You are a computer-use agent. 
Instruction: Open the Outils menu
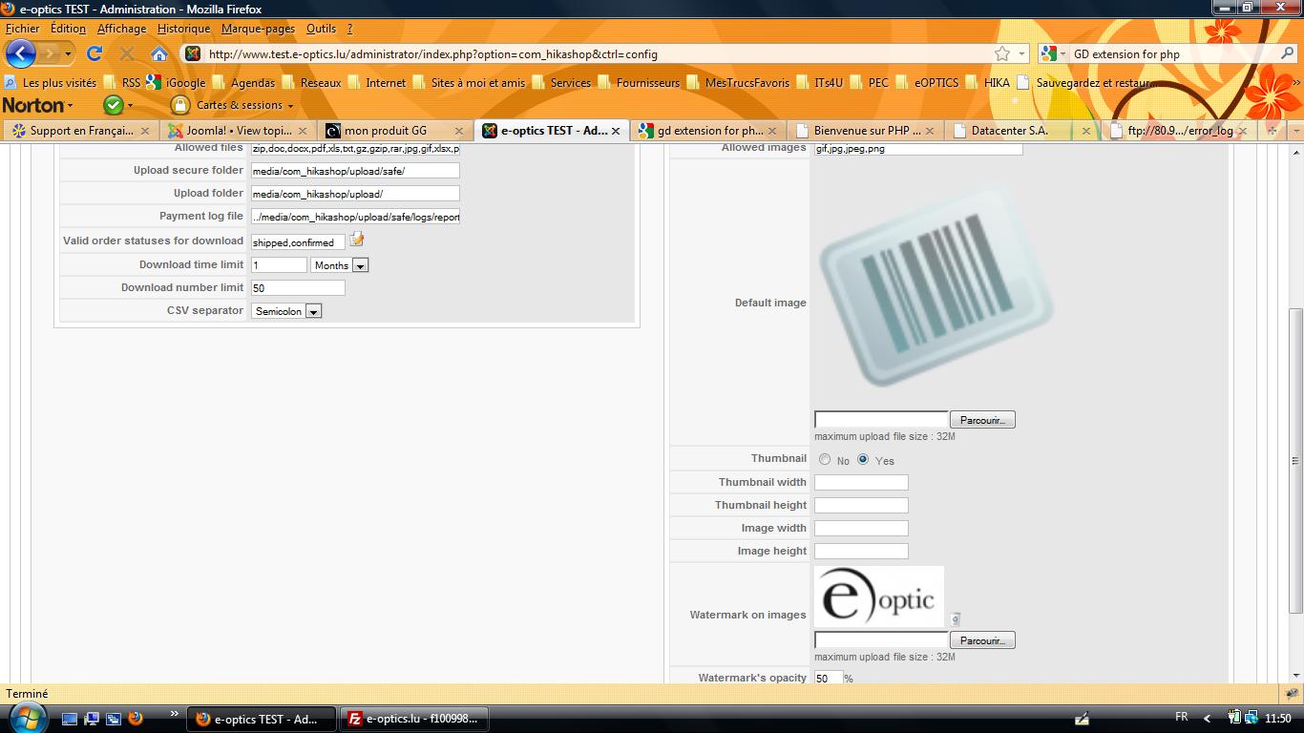[322, 29]
